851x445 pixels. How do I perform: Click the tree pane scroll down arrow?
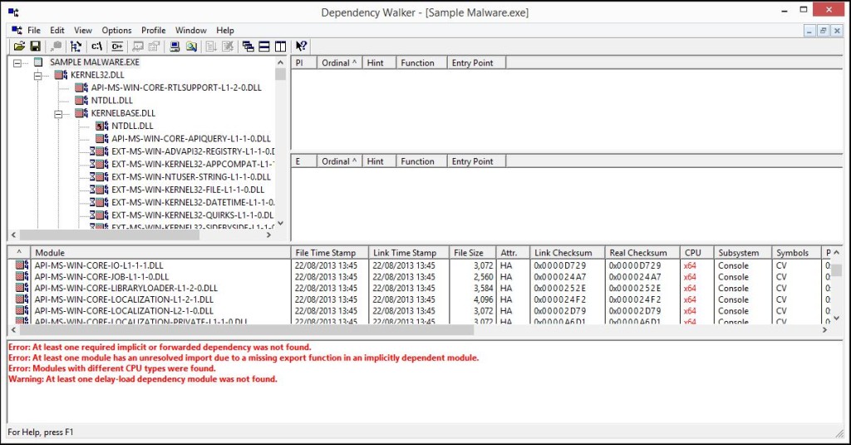281,223
